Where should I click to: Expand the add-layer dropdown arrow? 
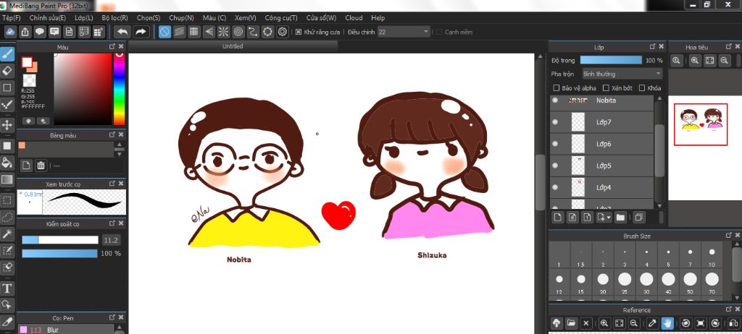click(x=609, y=218)
